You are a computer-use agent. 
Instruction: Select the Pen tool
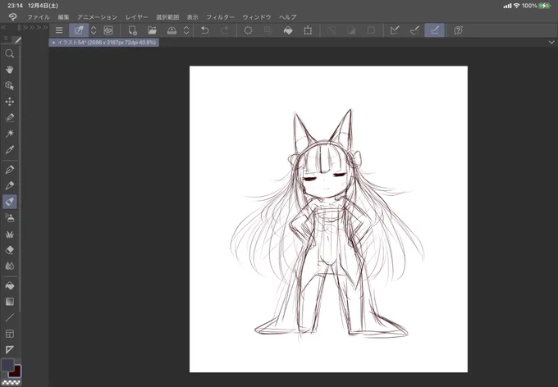[10, 169]
